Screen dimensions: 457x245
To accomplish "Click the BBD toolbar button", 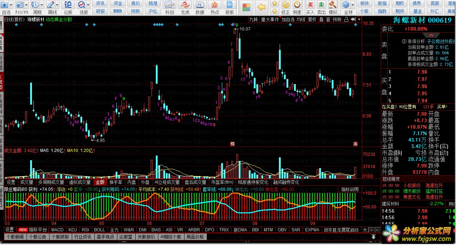I will [118, 11].
